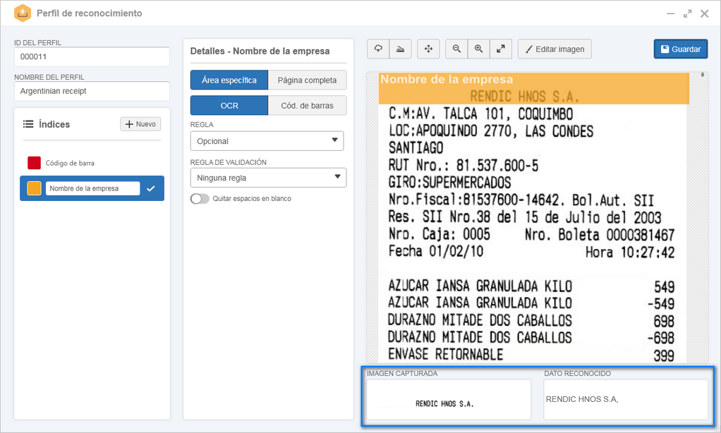Click the Editar imagen button
The image size is (721, 433).
555,49
